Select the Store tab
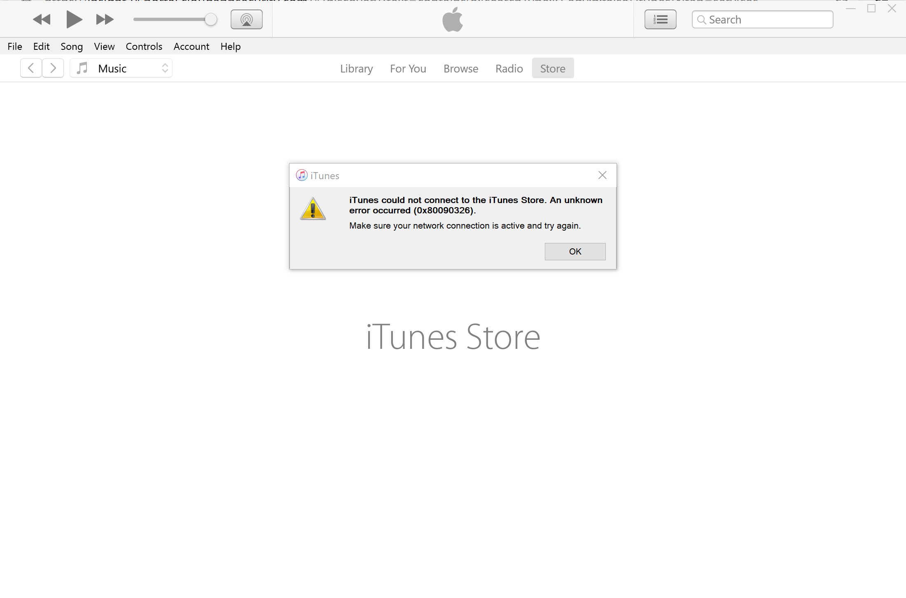The height and width of the screenshot is (598, 906). (553, 68)
